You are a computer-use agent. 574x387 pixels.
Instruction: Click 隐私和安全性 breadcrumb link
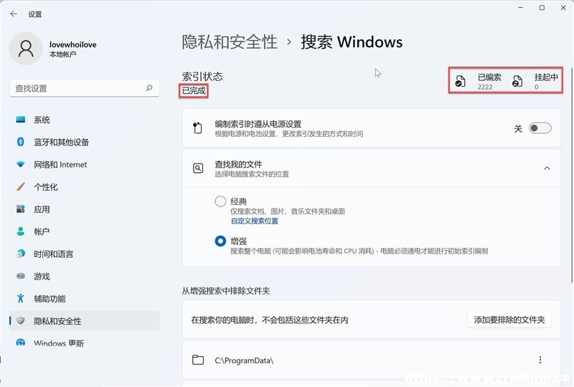230,42
